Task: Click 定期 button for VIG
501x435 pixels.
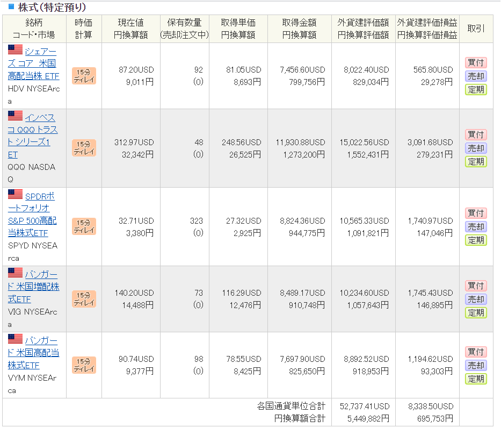Action: pyautogui.click(x=476, y=312)
